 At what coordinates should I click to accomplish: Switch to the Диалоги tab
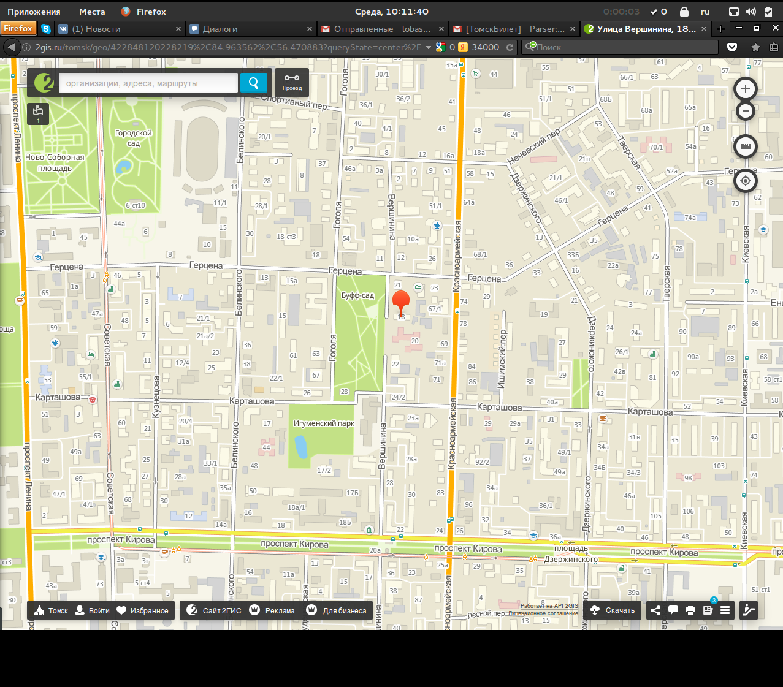(251, 29)
